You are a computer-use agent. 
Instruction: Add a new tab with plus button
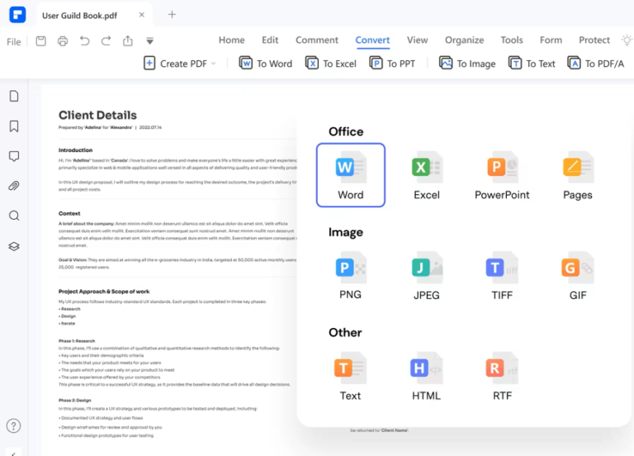(172, 15)
